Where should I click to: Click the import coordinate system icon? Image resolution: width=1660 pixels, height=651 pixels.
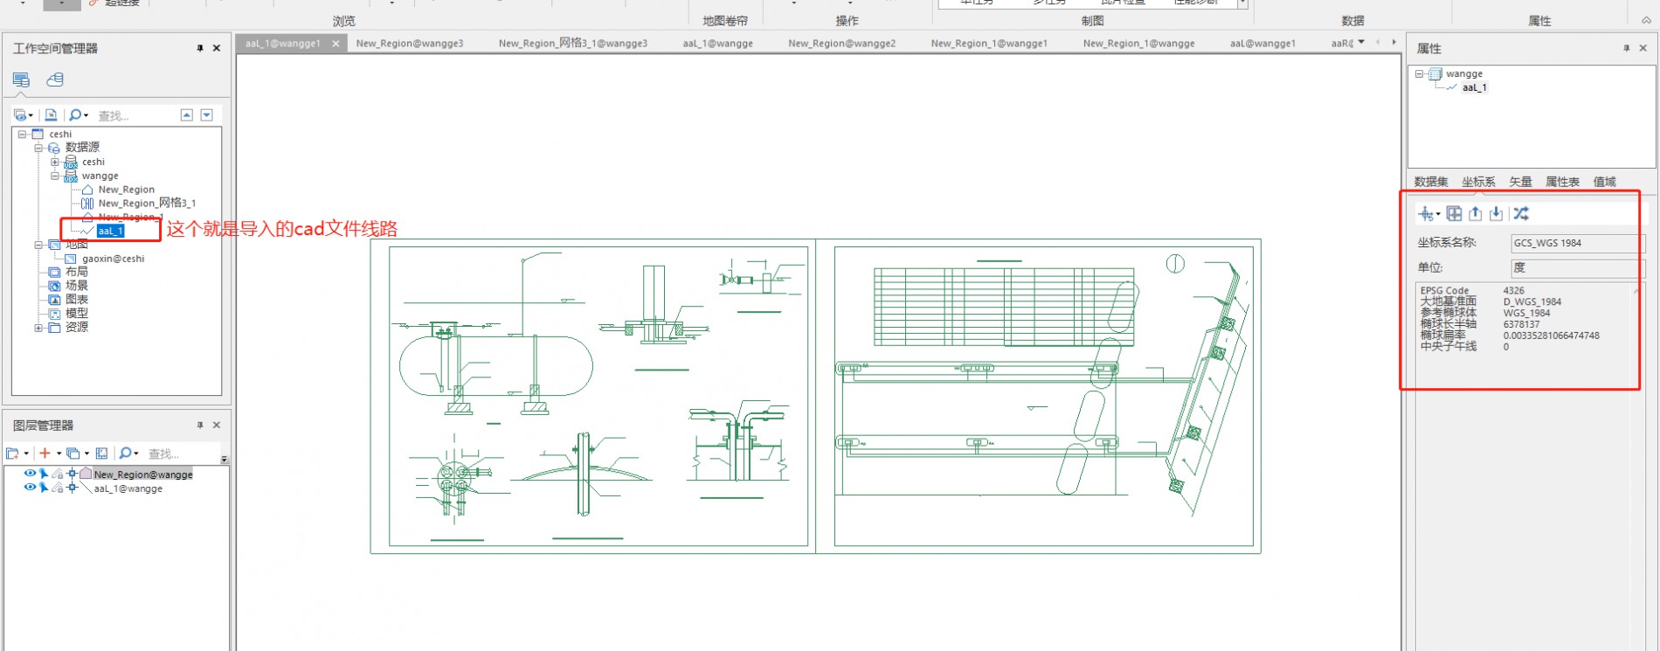click(1496, 213)
